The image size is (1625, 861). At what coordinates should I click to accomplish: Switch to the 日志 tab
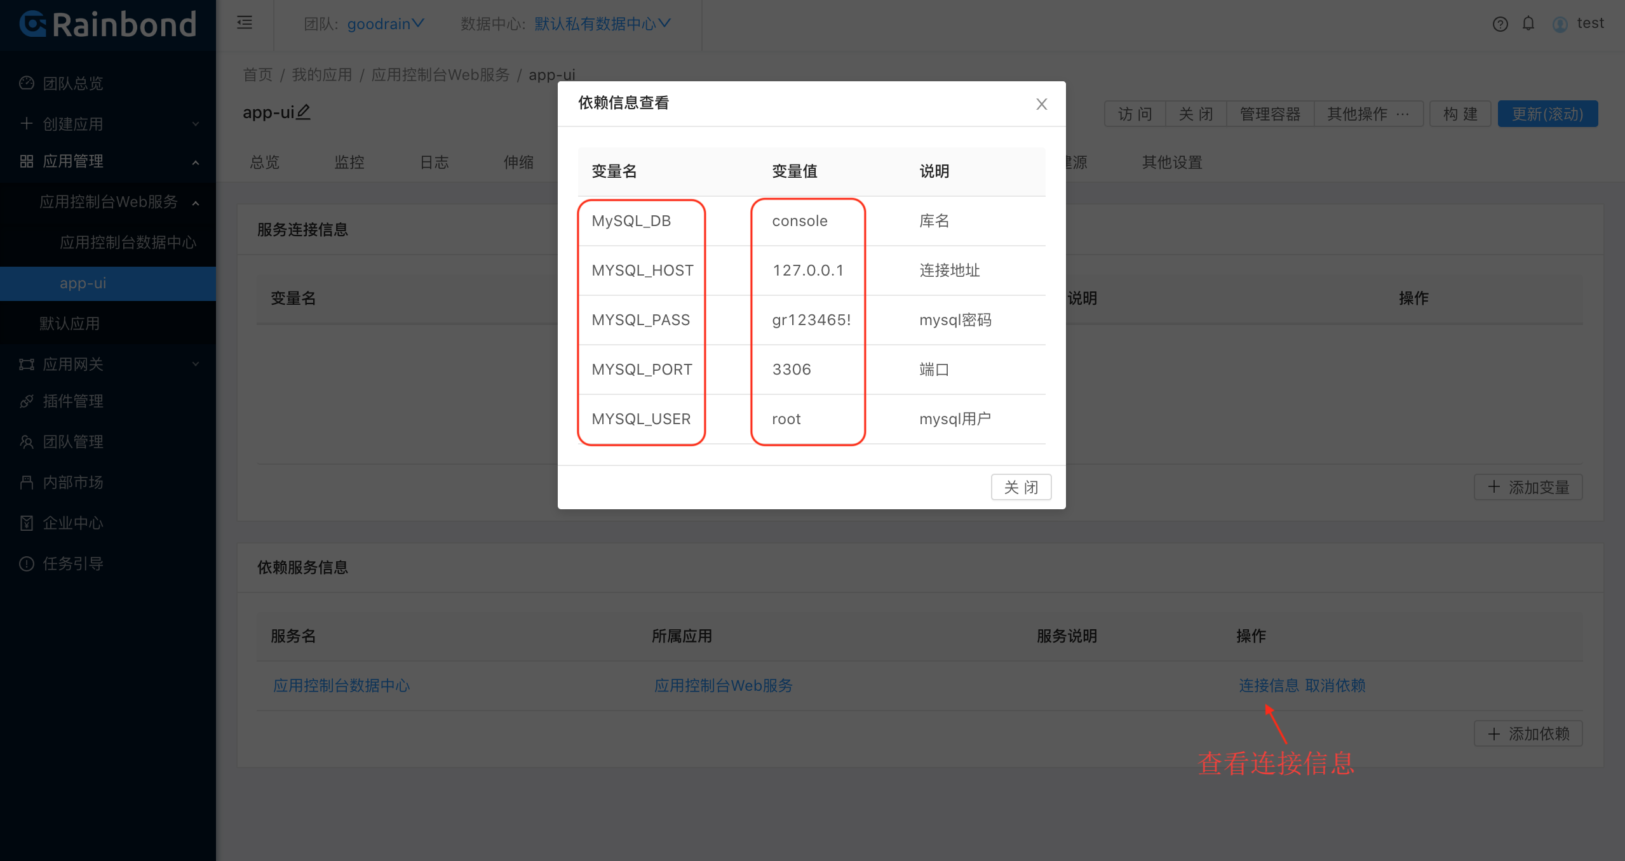[435, 163]
